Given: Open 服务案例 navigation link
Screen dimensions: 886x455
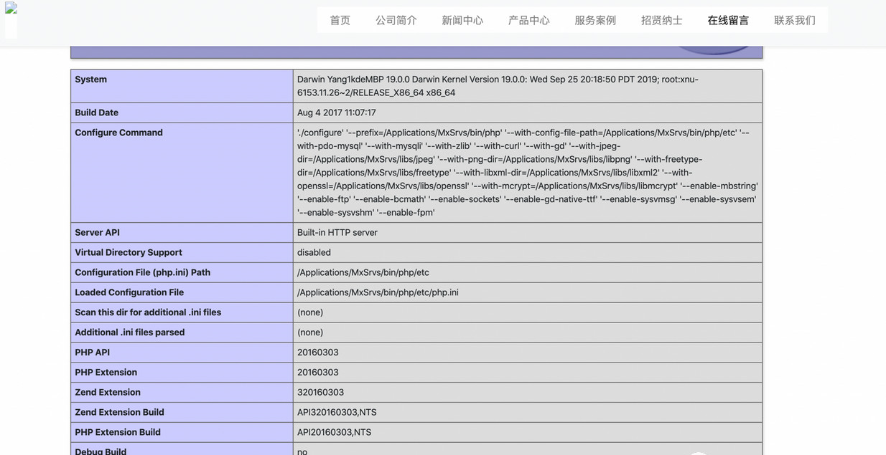Looking at the screenshot, I should pyautogui.click(x=595, y=20).
